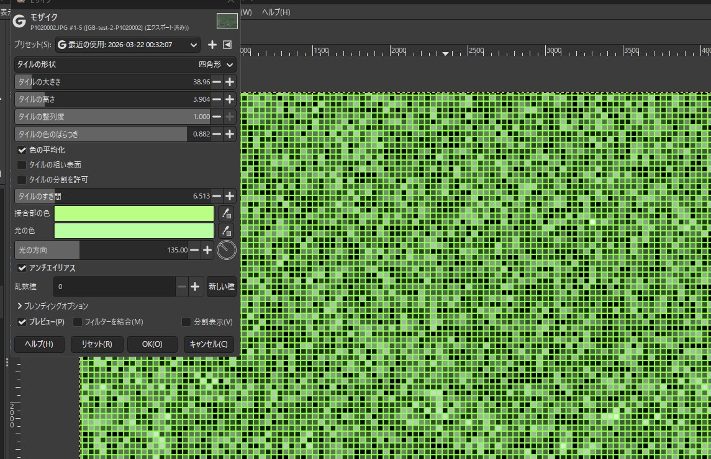Open 接合部の色 color swatch

pyautogui.click(x=134, y=213)
